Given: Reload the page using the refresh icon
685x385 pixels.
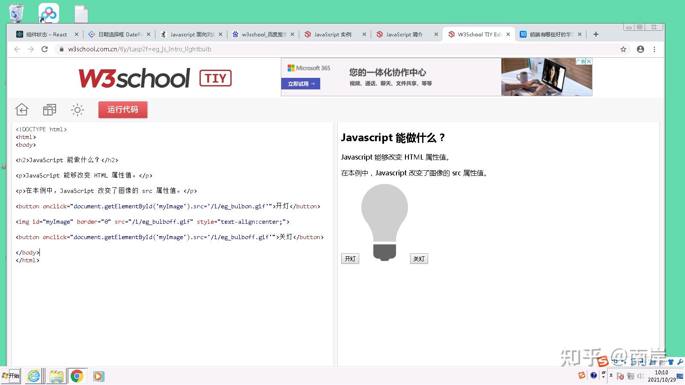Looking at the screenshot, I should 45,49.
